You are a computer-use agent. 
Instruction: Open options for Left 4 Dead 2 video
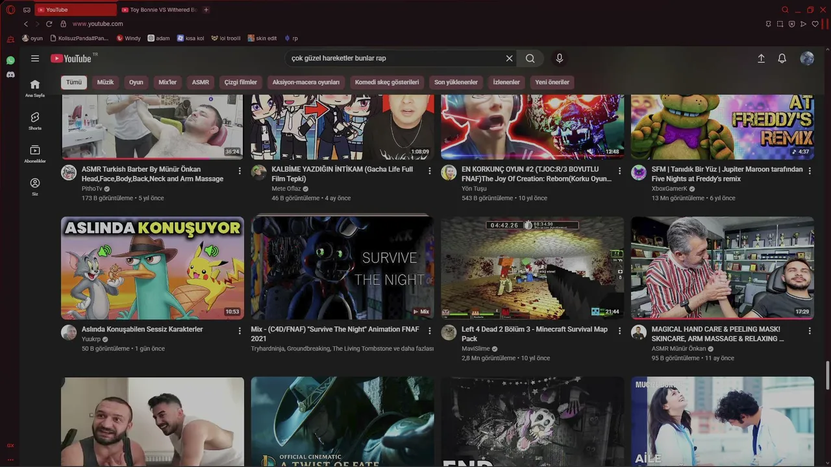[619, 331]
